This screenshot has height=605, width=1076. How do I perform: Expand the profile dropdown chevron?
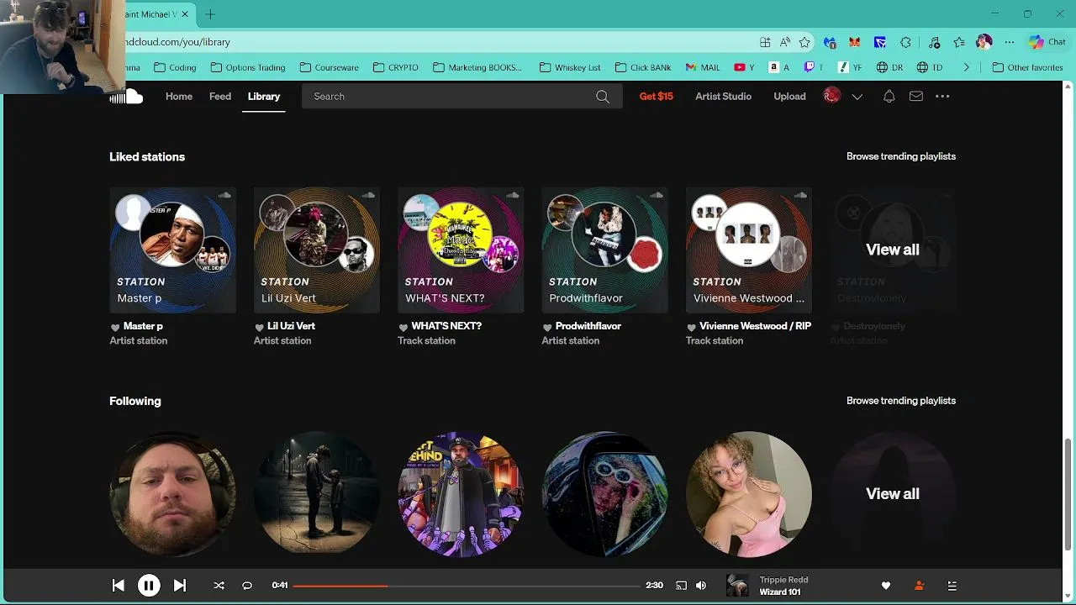point(857,97)
